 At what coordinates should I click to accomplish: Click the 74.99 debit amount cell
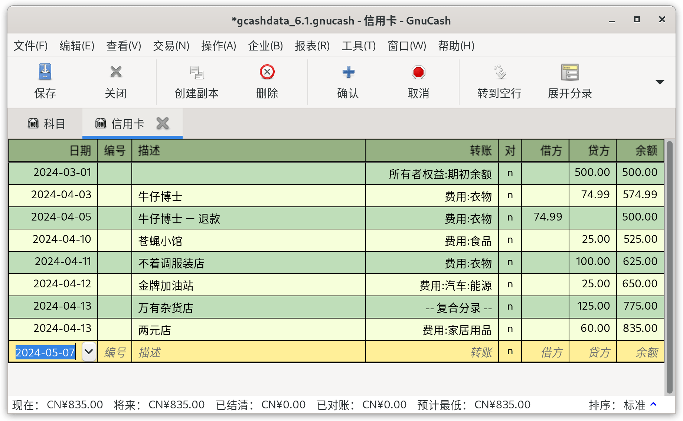[x=545, y=218]
